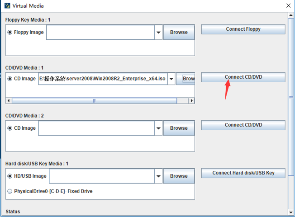Screen dimensions: 295x217
Task: Click the Virtual Media window title icon
Action: 6,6
